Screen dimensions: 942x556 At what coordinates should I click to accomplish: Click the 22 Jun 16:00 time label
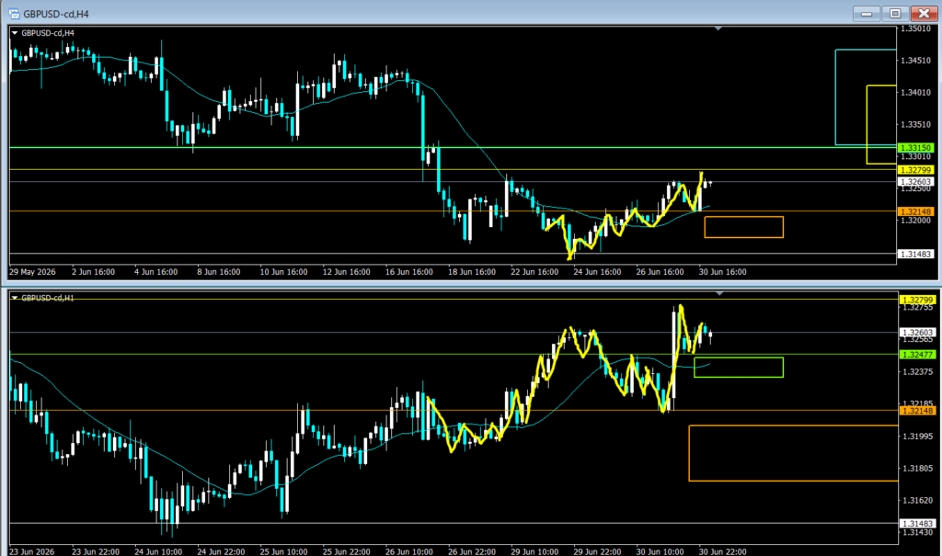tap(534, 272)
